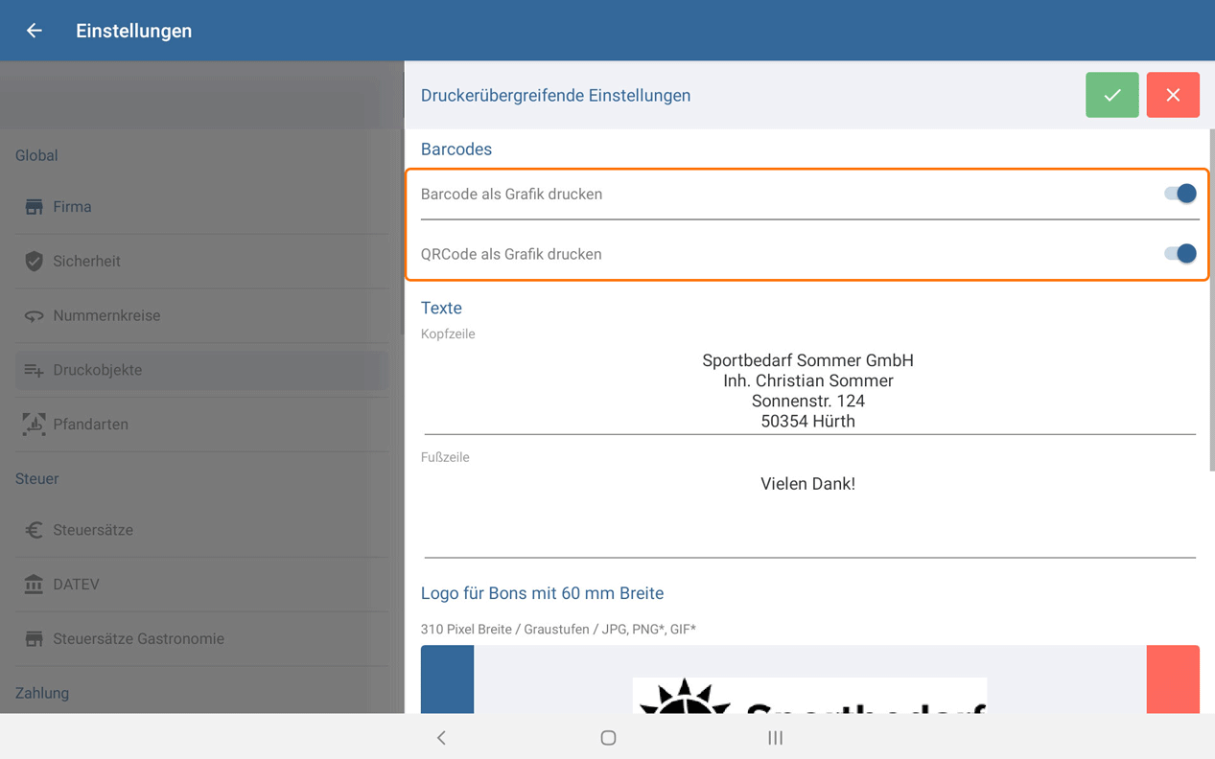Toggle Barcode als Grafik drucken switch

(x=1180, y=194)
